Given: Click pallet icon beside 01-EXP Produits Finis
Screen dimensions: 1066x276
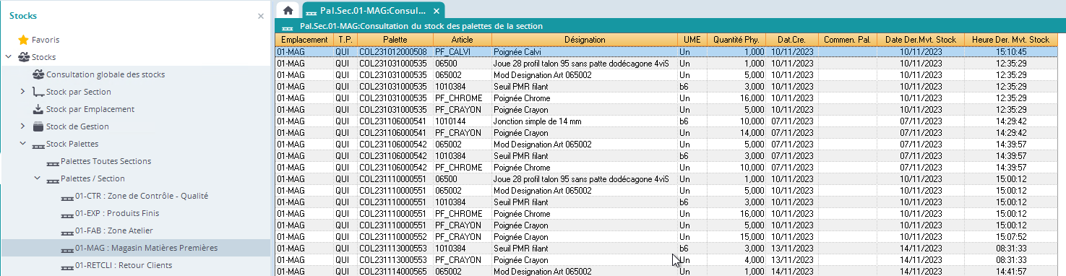Looking at the screenshot, I should [x=67, y=214].
